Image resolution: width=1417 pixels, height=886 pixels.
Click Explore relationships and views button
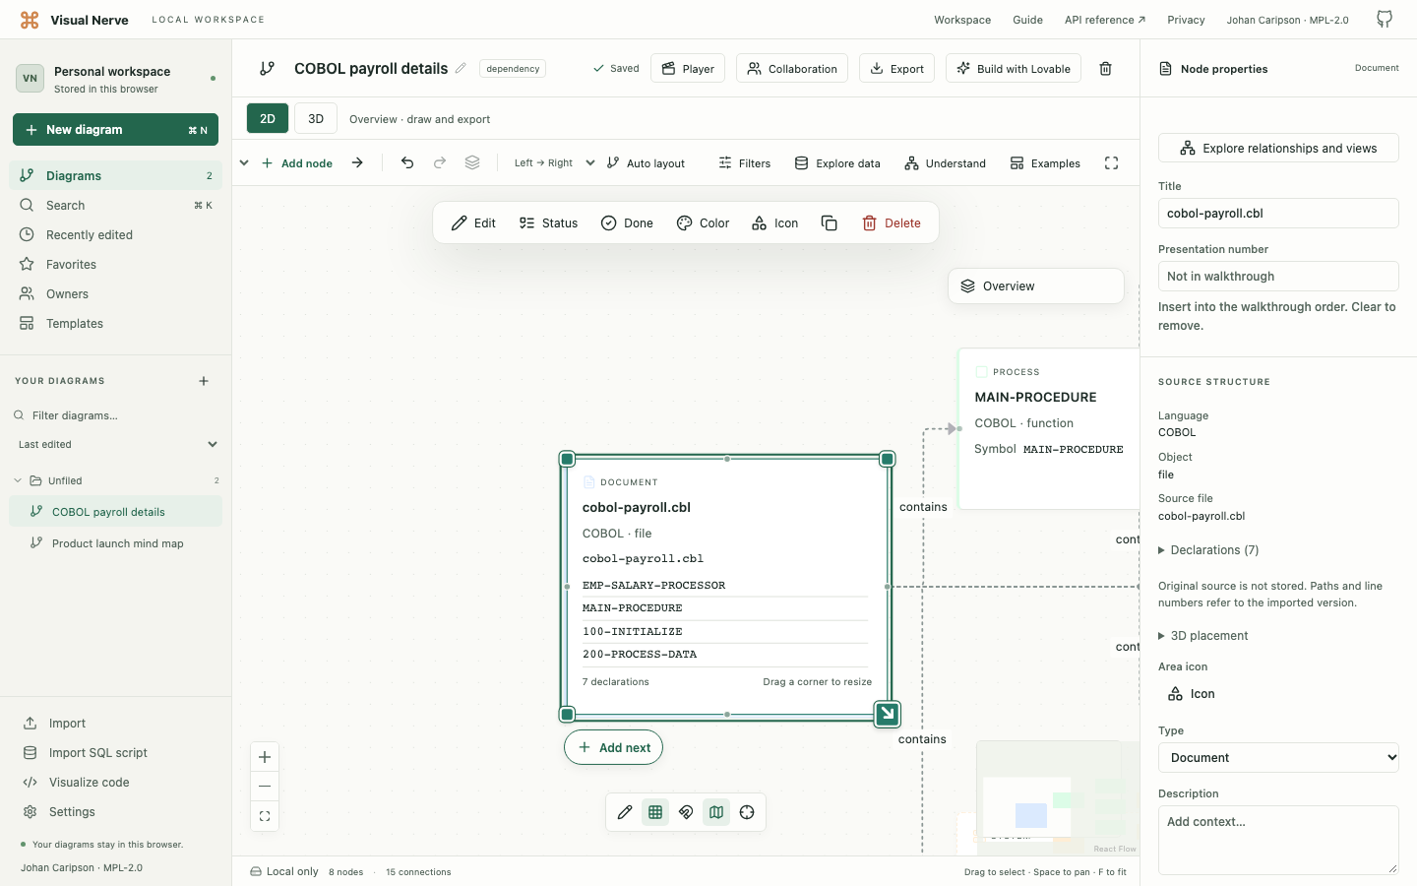pos(1278,148)
